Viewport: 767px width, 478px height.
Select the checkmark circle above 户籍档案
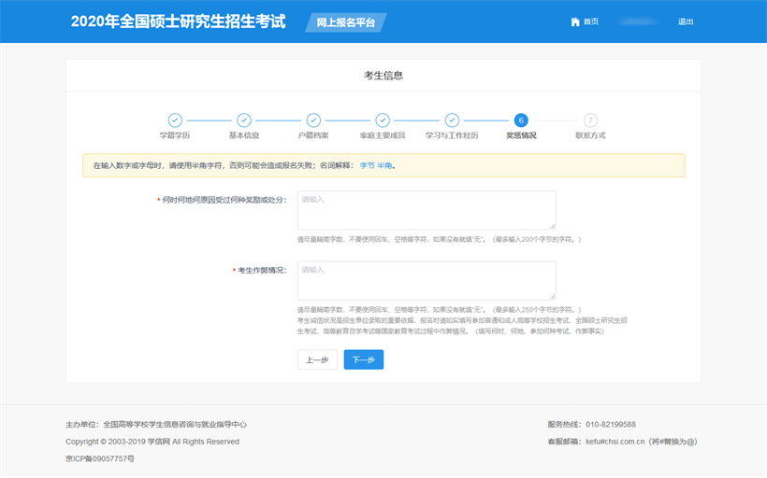tap(313, 119)
